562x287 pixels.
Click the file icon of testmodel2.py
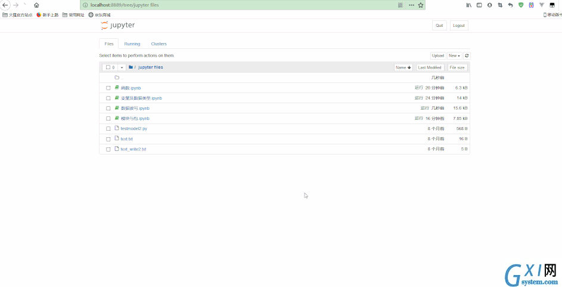tap(116, 128)
